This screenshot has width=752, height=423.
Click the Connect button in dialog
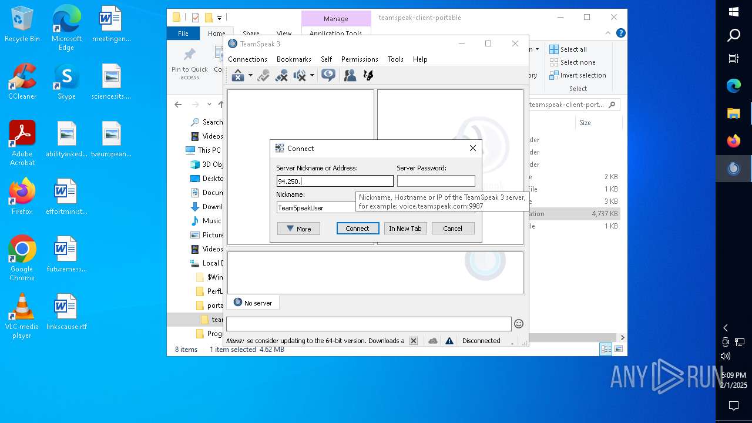click(x=357, y=229)
